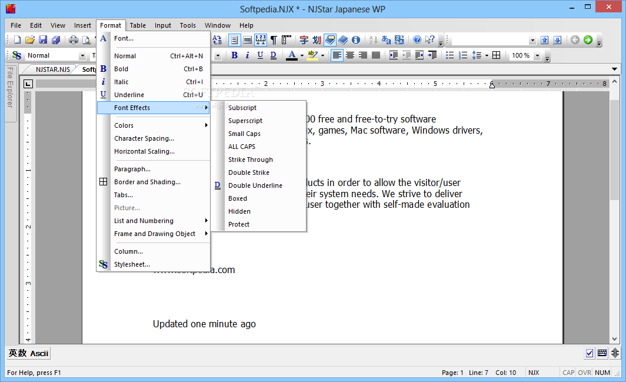Click the bullet list icon
The width and height of the screenshot is (626, 382).
pyautogui.click(x=450, y=55)
